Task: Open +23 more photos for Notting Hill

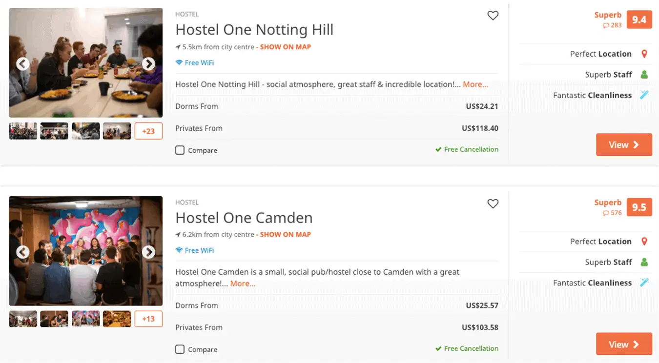Action: 148,131
